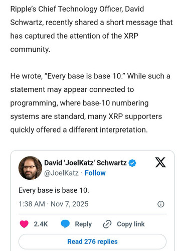Open the @JoelKatz handle
The width and height of the screenshot is (185, 251).
[x=61, y=173]
